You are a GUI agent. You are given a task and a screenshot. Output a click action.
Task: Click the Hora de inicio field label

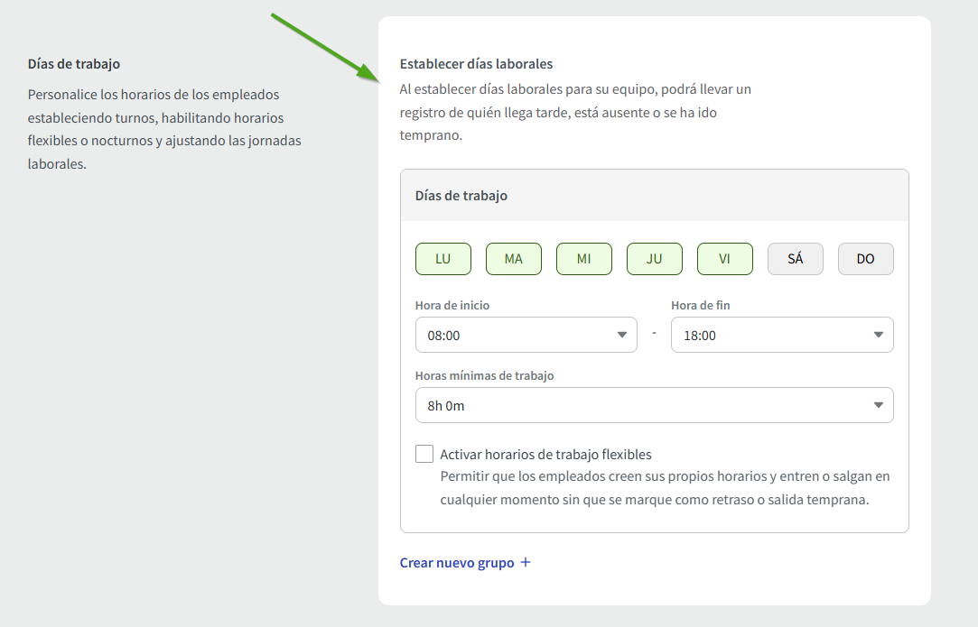click(x=452, y=306)
